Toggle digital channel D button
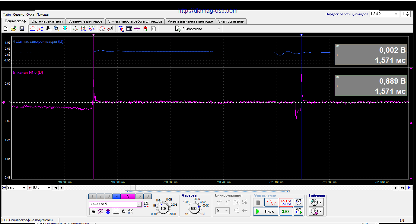The image size is (417, 224). 148,196
